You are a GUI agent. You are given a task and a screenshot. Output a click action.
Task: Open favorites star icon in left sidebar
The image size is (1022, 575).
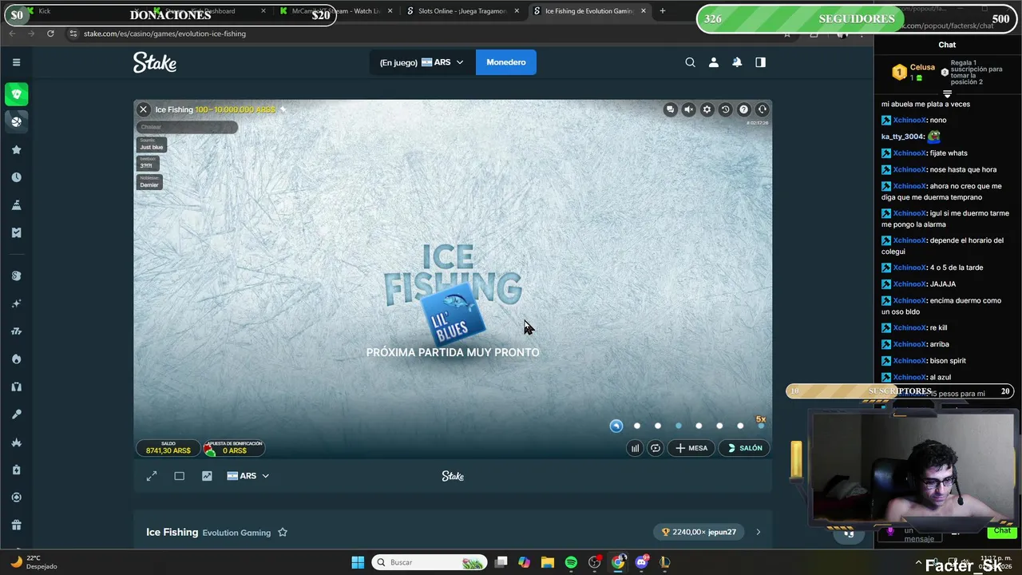[16, 149]
